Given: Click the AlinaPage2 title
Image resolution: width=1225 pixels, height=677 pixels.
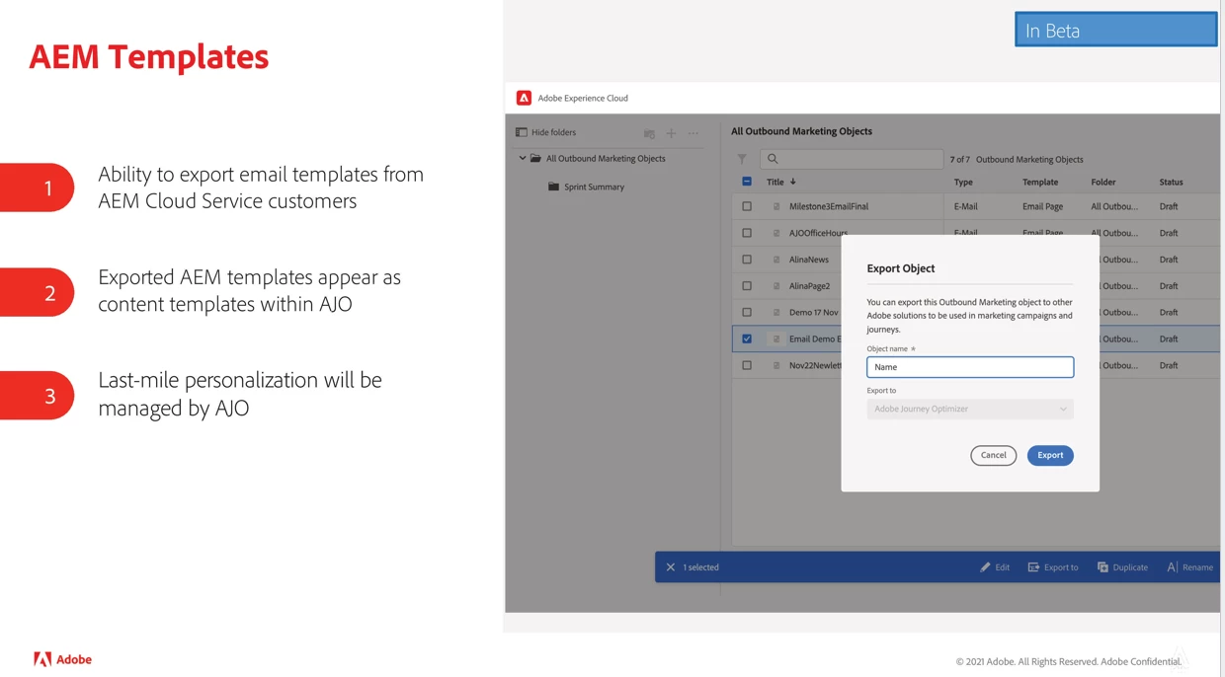Looking at the screenshot, I should (809, 286).
